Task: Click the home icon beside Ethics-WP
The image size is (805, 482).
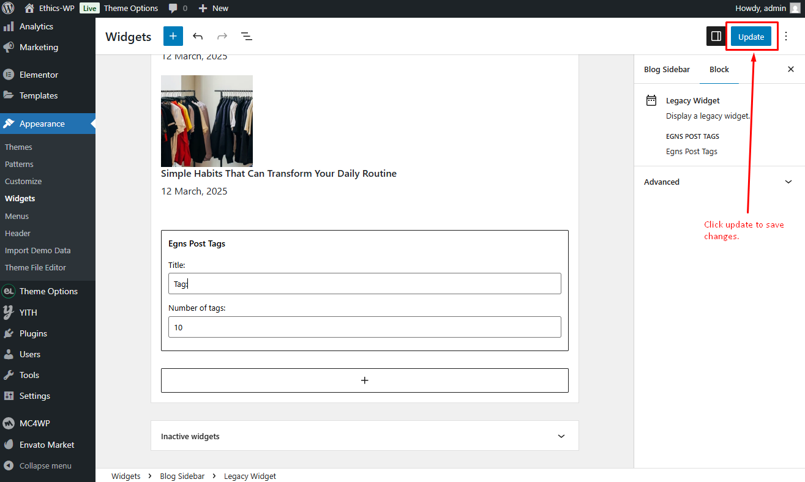Action: pos(29,9)
